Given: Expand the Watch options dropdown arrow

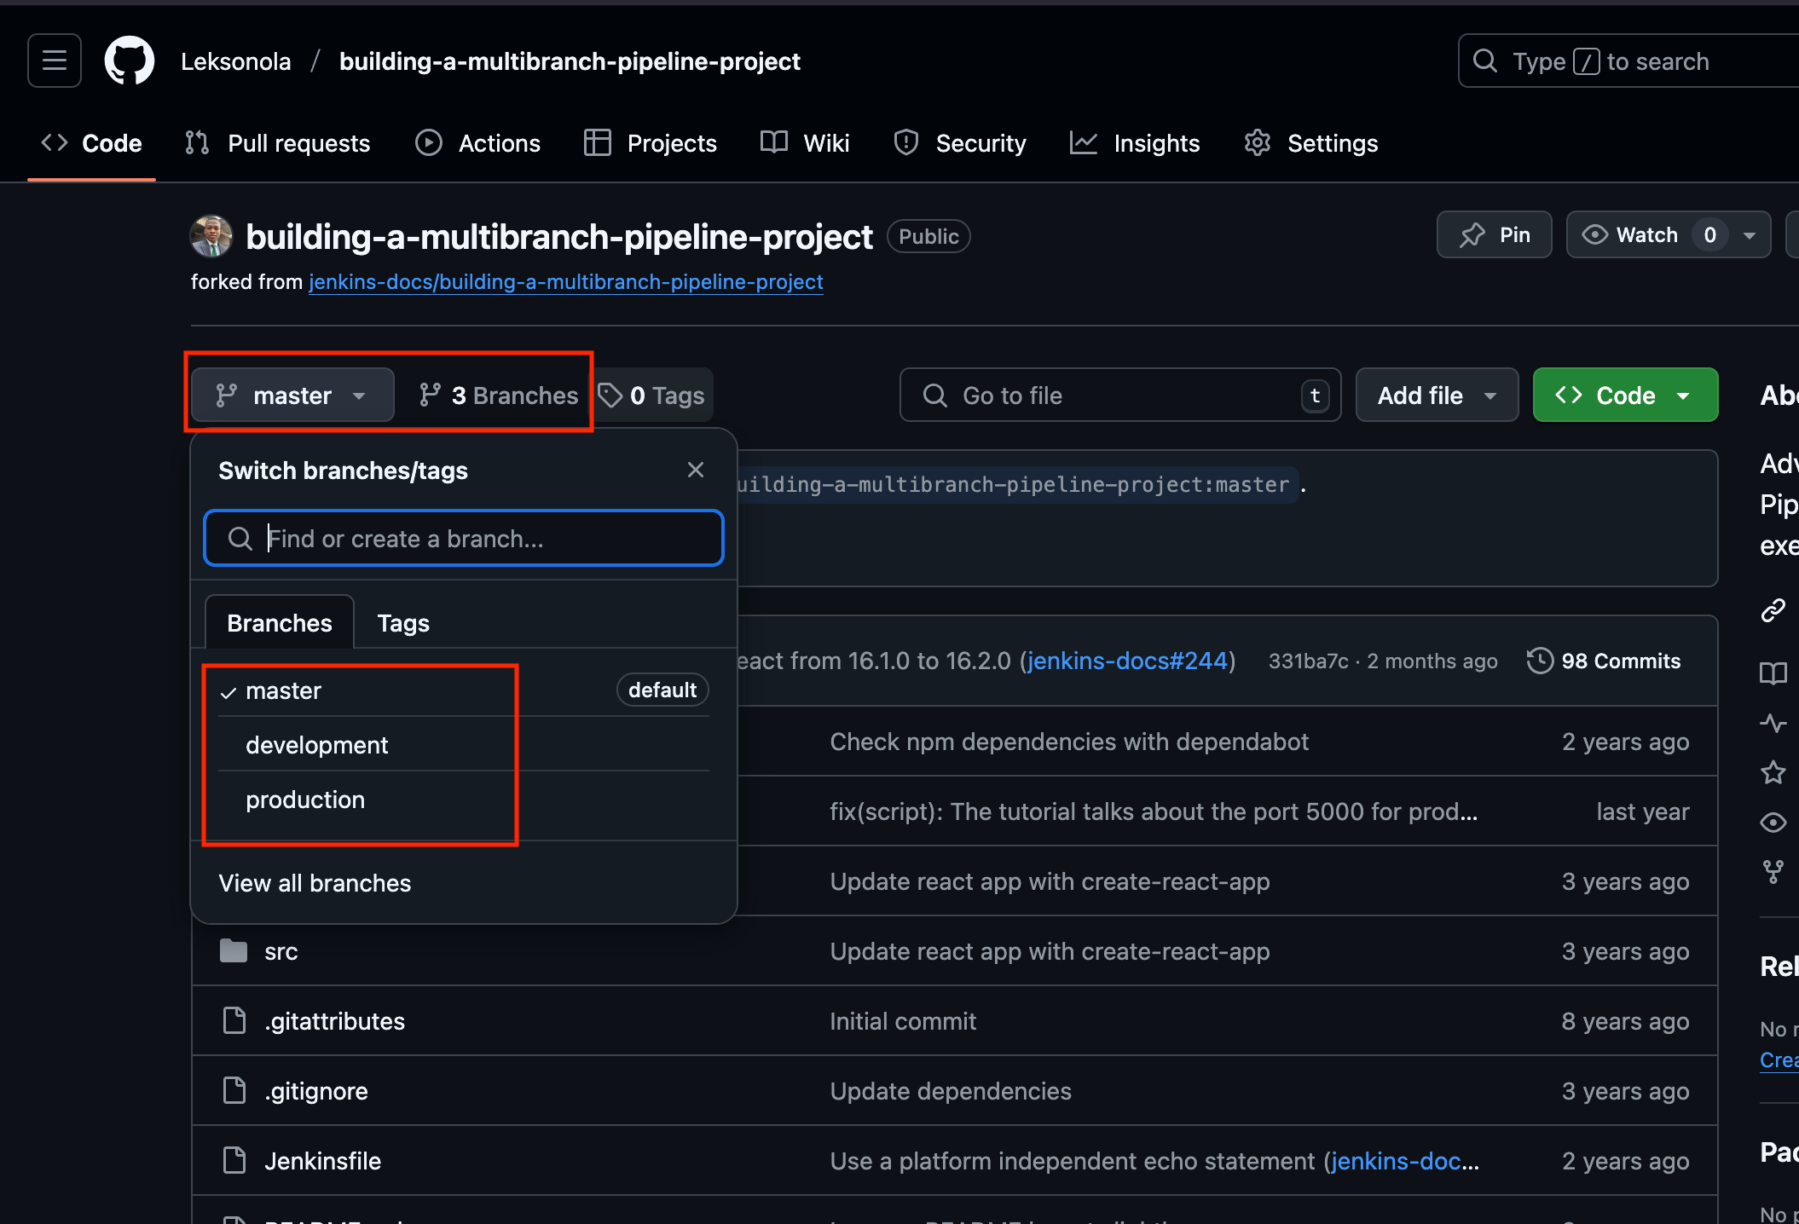Looking at the screenshot, I should (x=1750, y=235).
